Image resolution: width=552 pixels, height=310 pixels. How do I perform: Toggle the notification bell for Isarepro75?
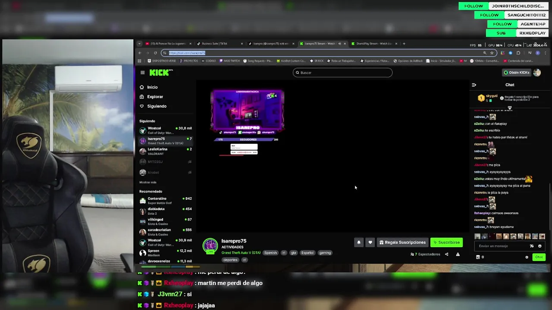pos(358,242)
